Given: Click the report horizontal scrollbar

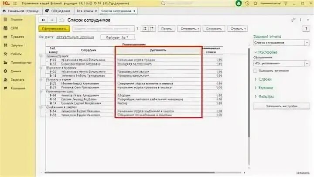Looking at the screenshot, I should point(130,172).
